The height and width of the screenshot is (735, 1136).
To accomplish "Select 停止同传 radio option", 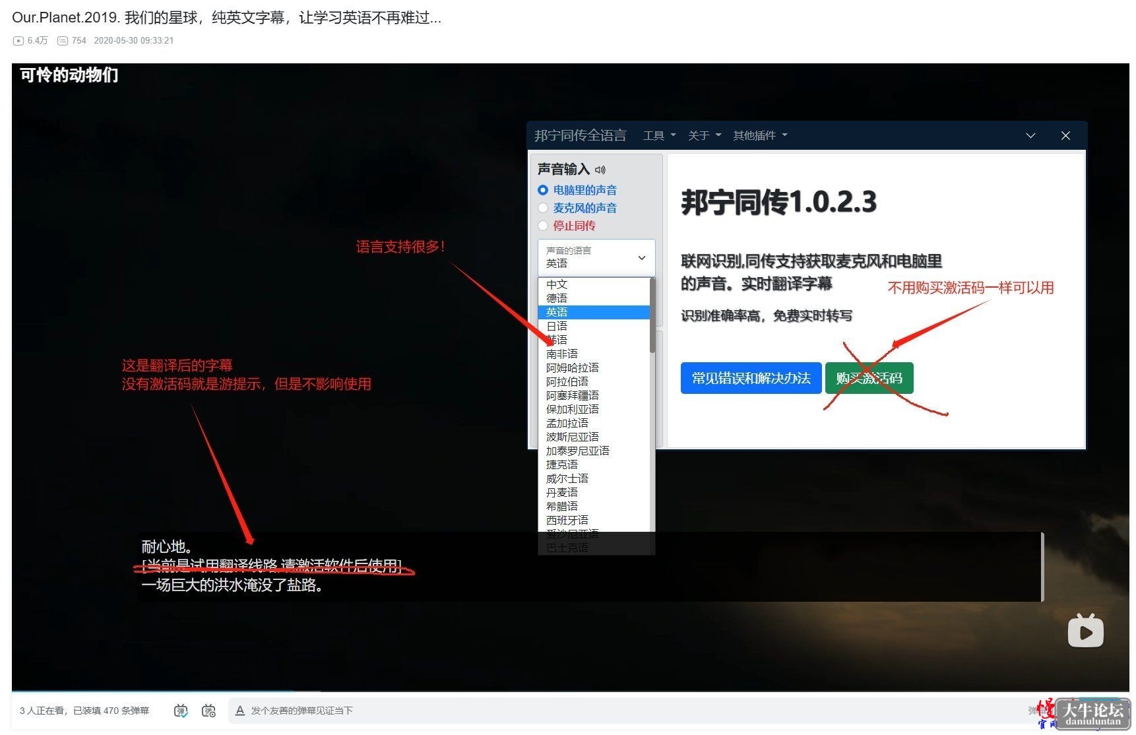I will pos(543,226).
